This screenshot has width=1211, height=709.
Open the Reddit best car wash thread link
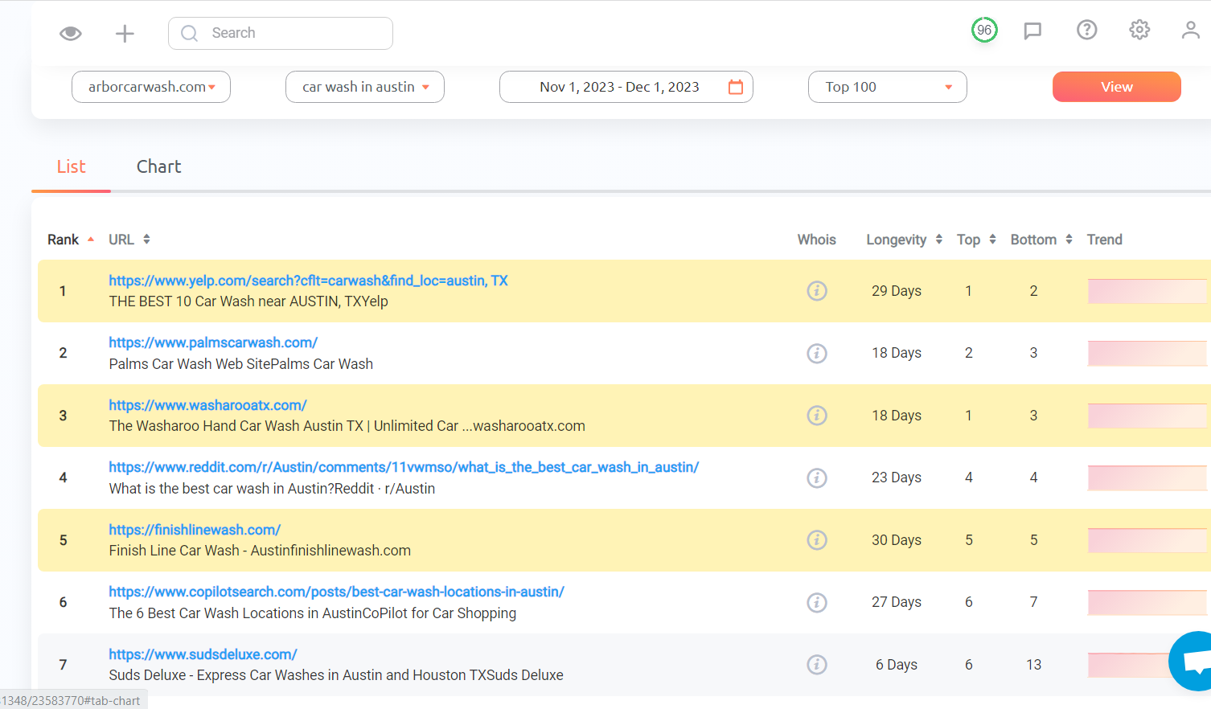(x=404, y=467)
